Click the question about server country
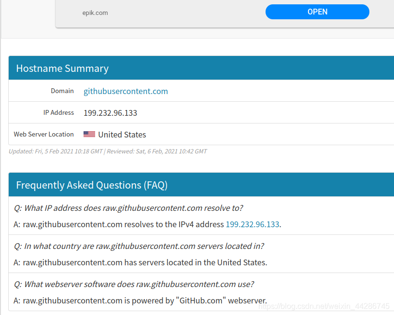This screenshot has width=394, height=315. point(139,246)
